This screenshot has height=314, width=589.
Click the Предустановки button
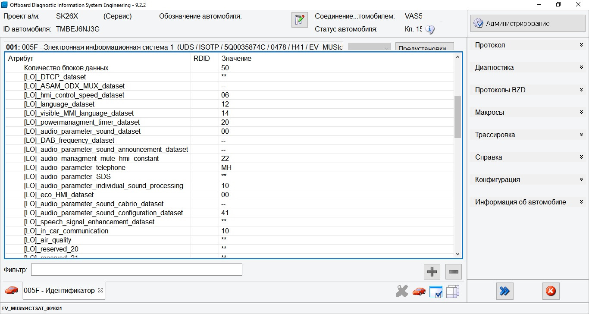(x=424, y=47)
